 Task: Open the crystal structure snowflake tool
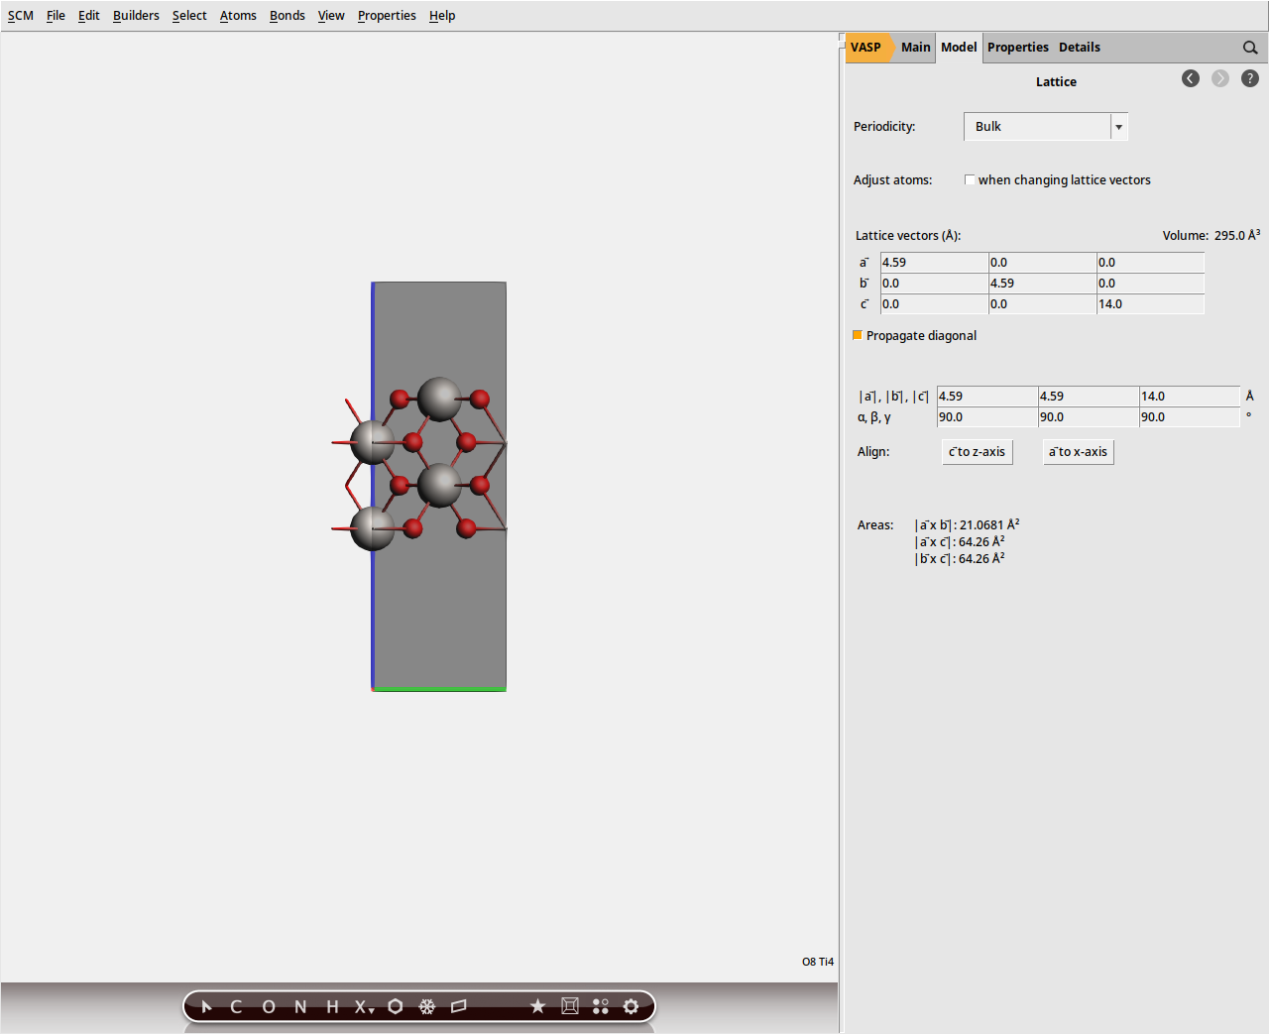pos(426,1006)
